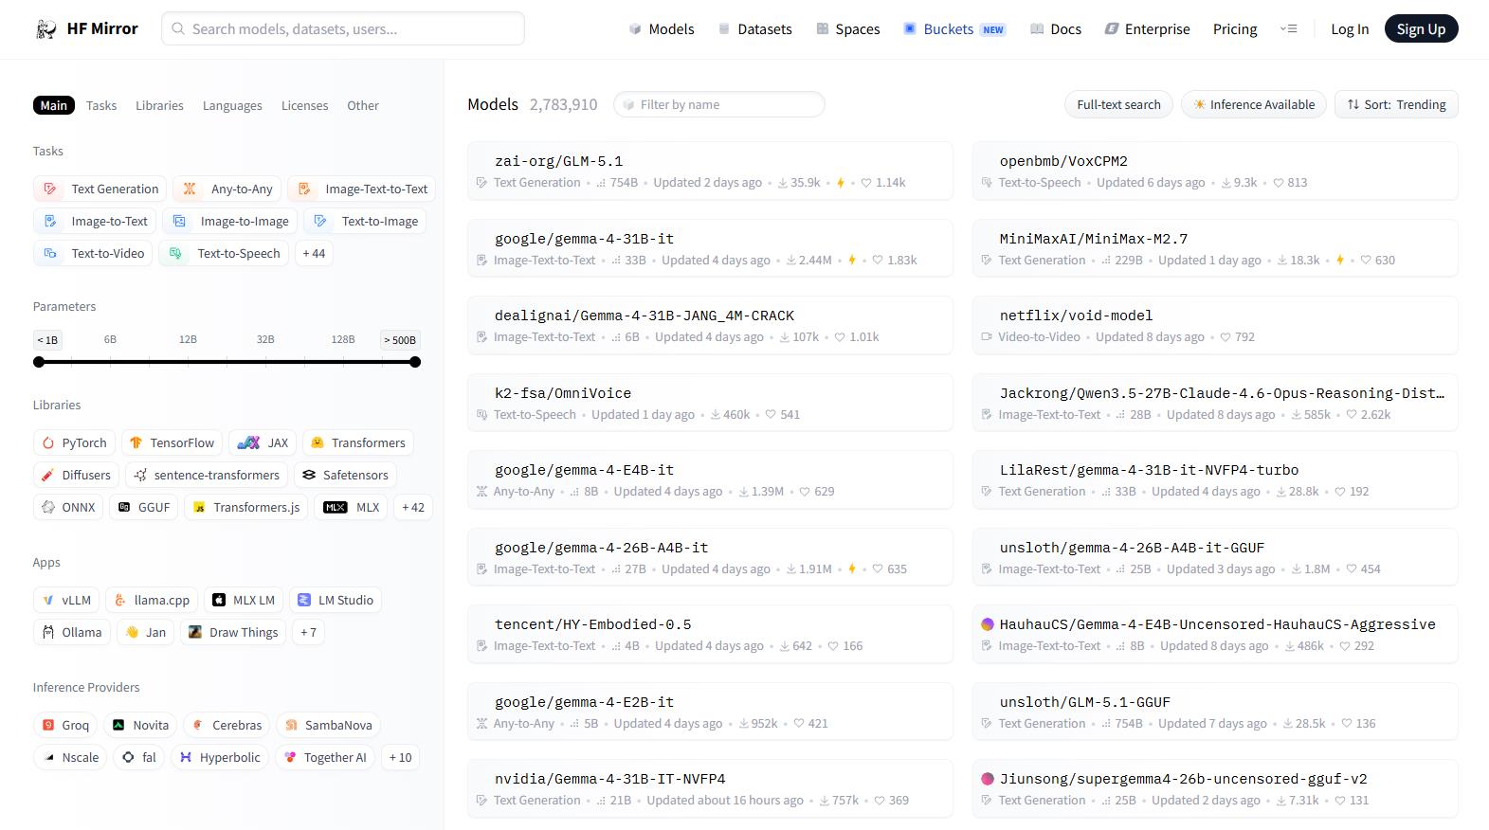This screenshot has width=1489, height=830.
Task: Toggle the Text Generation task filter
Action: point(100,189)
